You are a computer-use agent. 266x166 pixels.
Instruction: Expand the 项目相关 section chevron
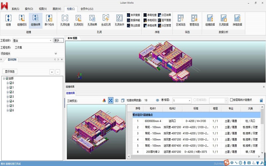point(56,53)
